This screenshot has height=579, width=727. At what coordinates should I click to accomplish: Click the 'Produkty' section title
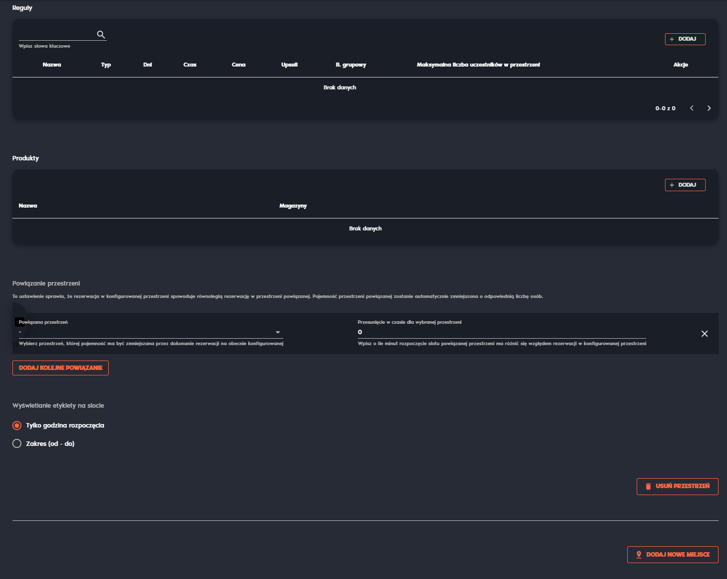point(26,158)
